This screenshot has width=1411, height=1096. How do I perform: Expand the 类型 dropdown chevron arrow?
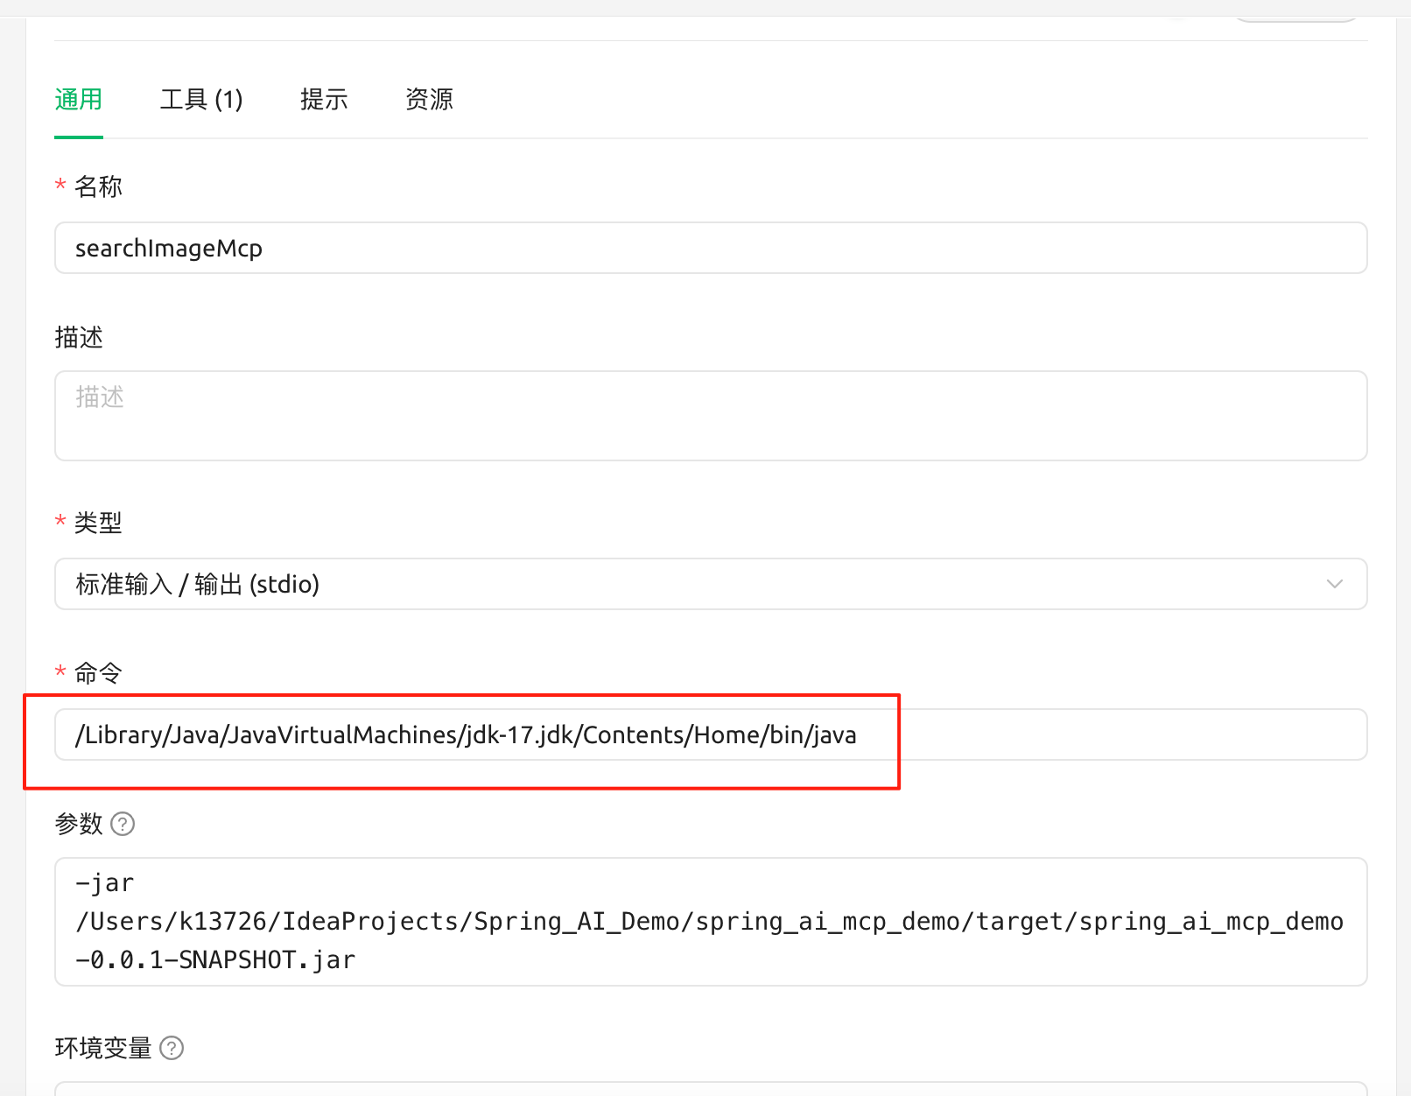[1335, 584]
